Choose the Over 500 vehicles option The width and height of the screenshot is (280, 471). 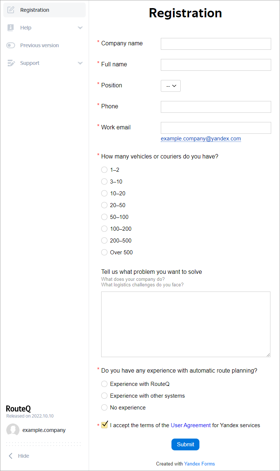pos(104,252)
